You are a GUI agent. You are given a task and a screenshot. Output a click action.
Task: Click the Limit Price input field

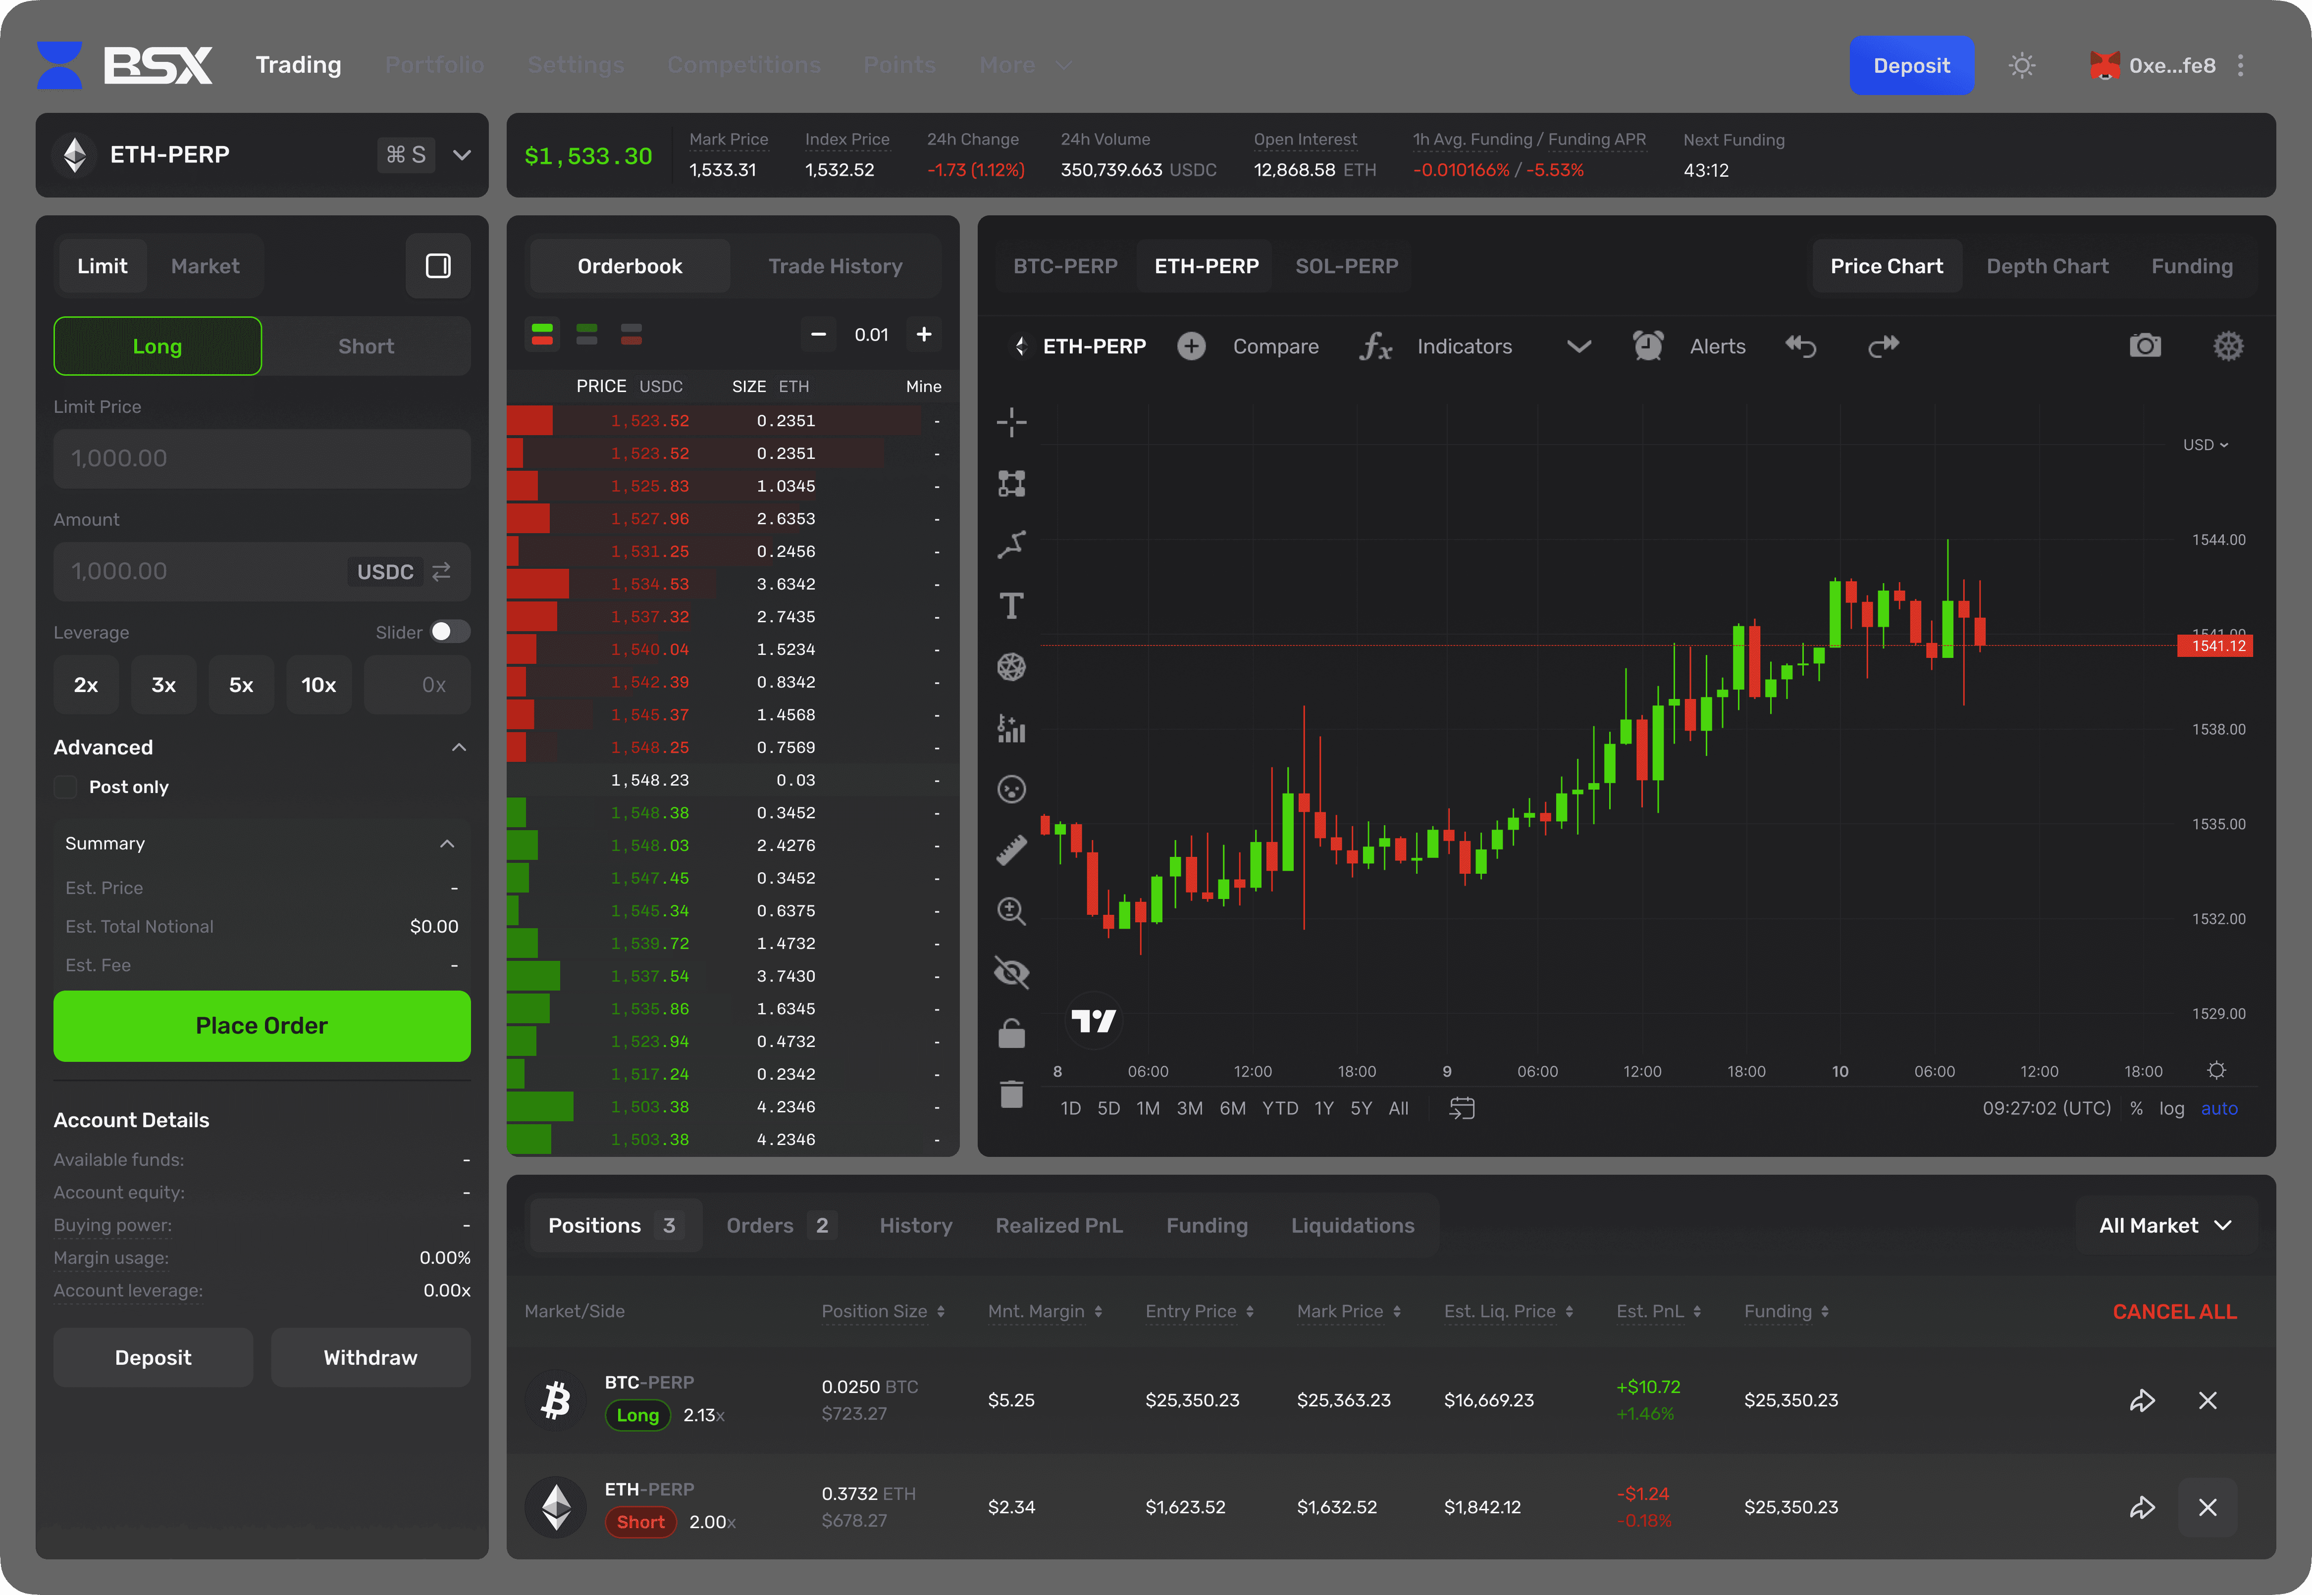(262, 459)
